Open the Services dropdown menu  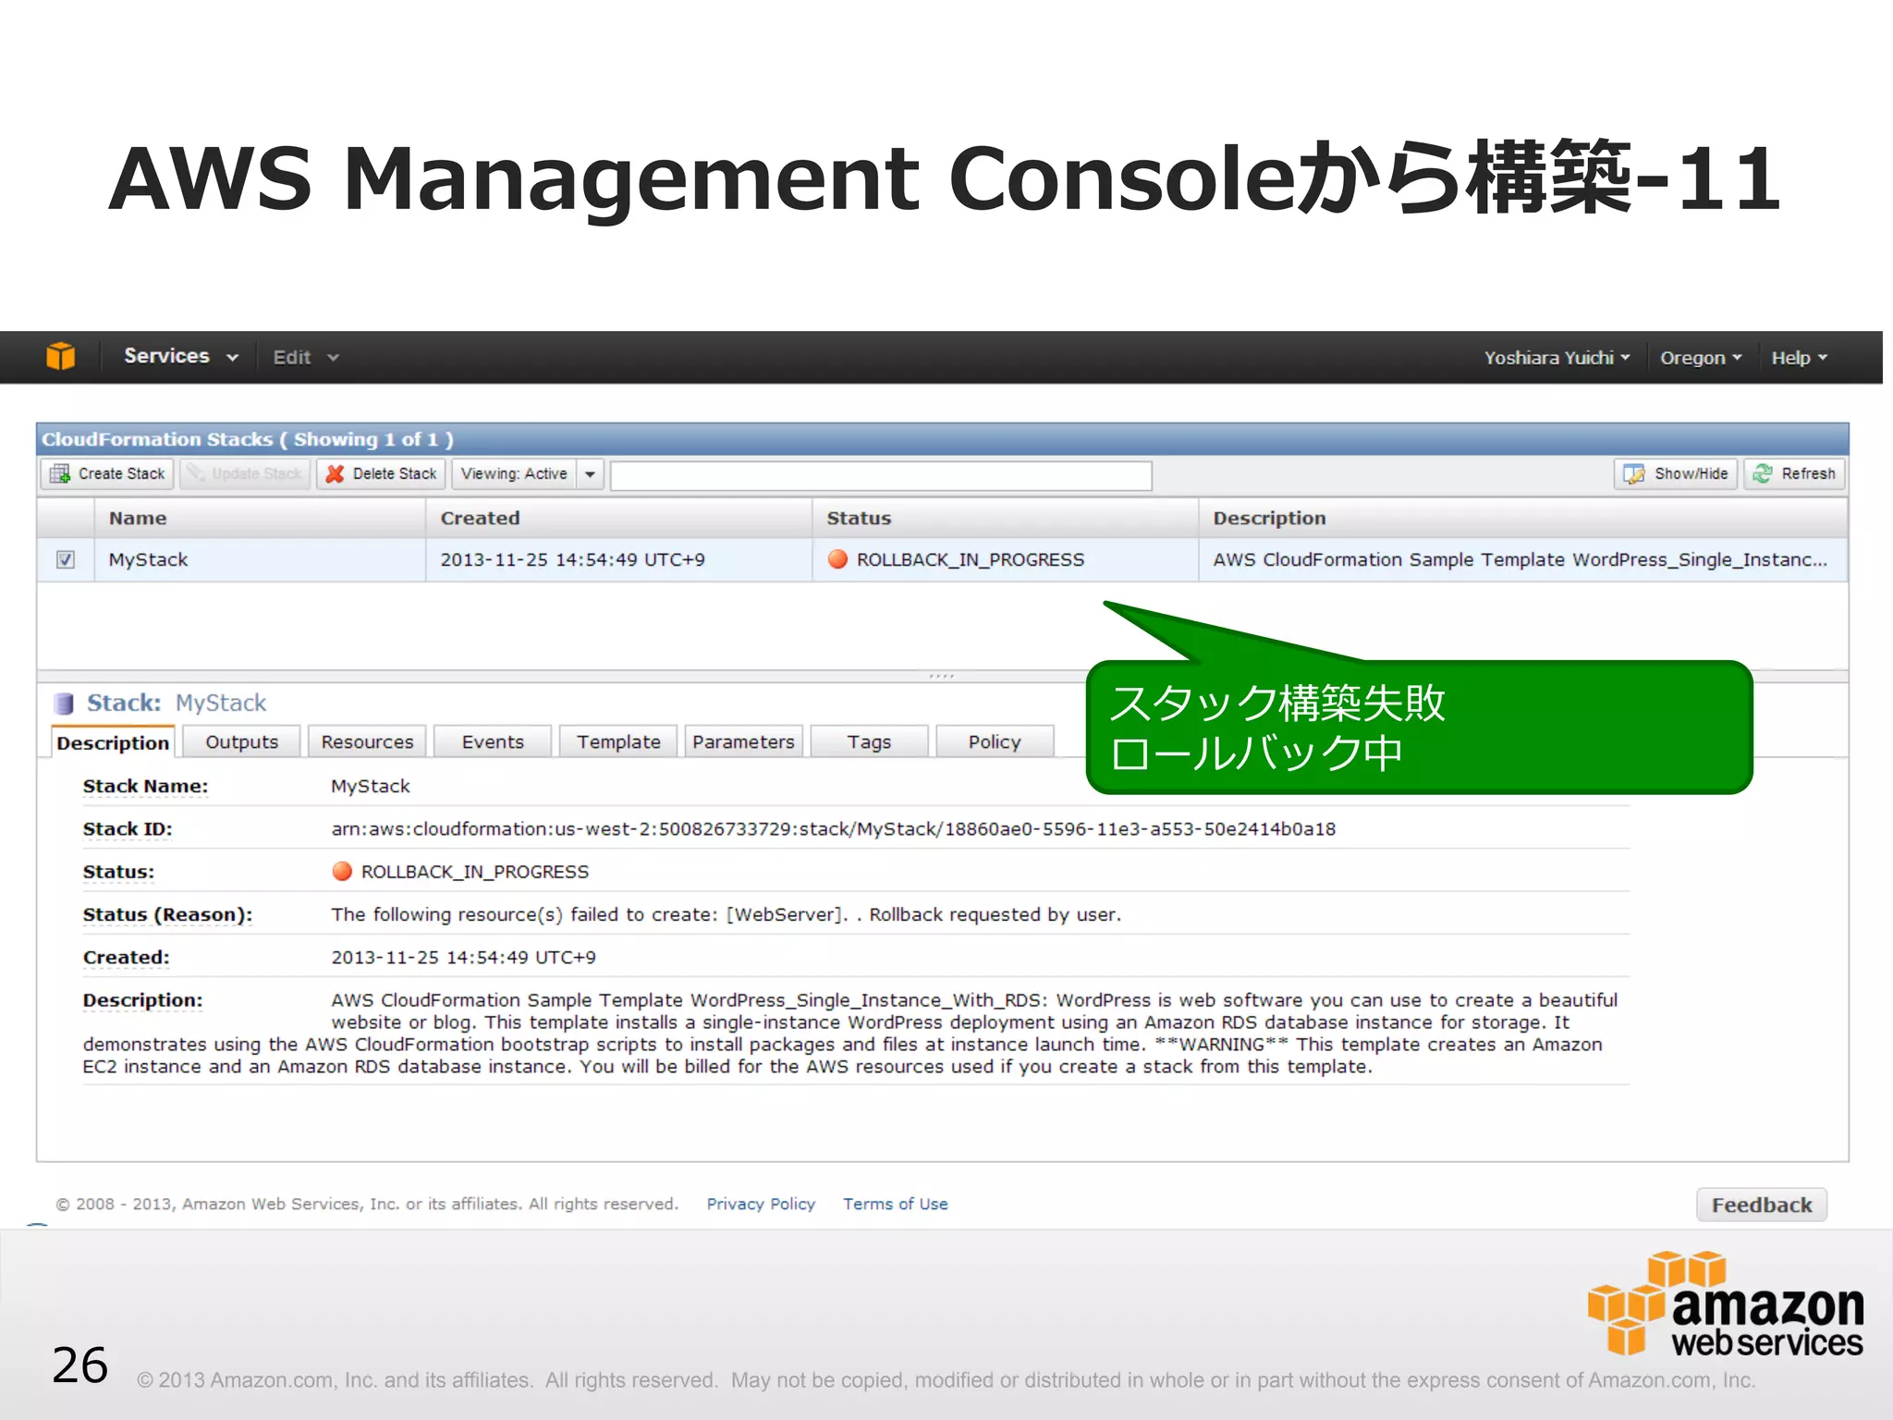point(181,357)
